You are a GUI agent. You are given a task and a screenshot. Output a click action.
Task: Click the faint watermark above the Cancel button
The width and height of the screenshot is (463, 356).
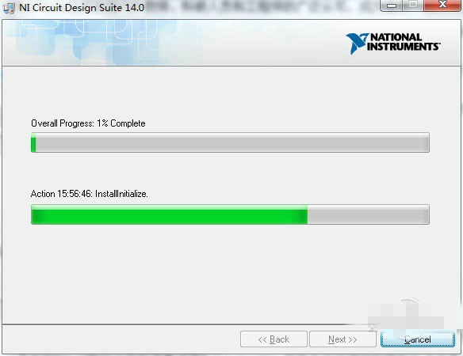pyautogui.click(x=406, y=314)
